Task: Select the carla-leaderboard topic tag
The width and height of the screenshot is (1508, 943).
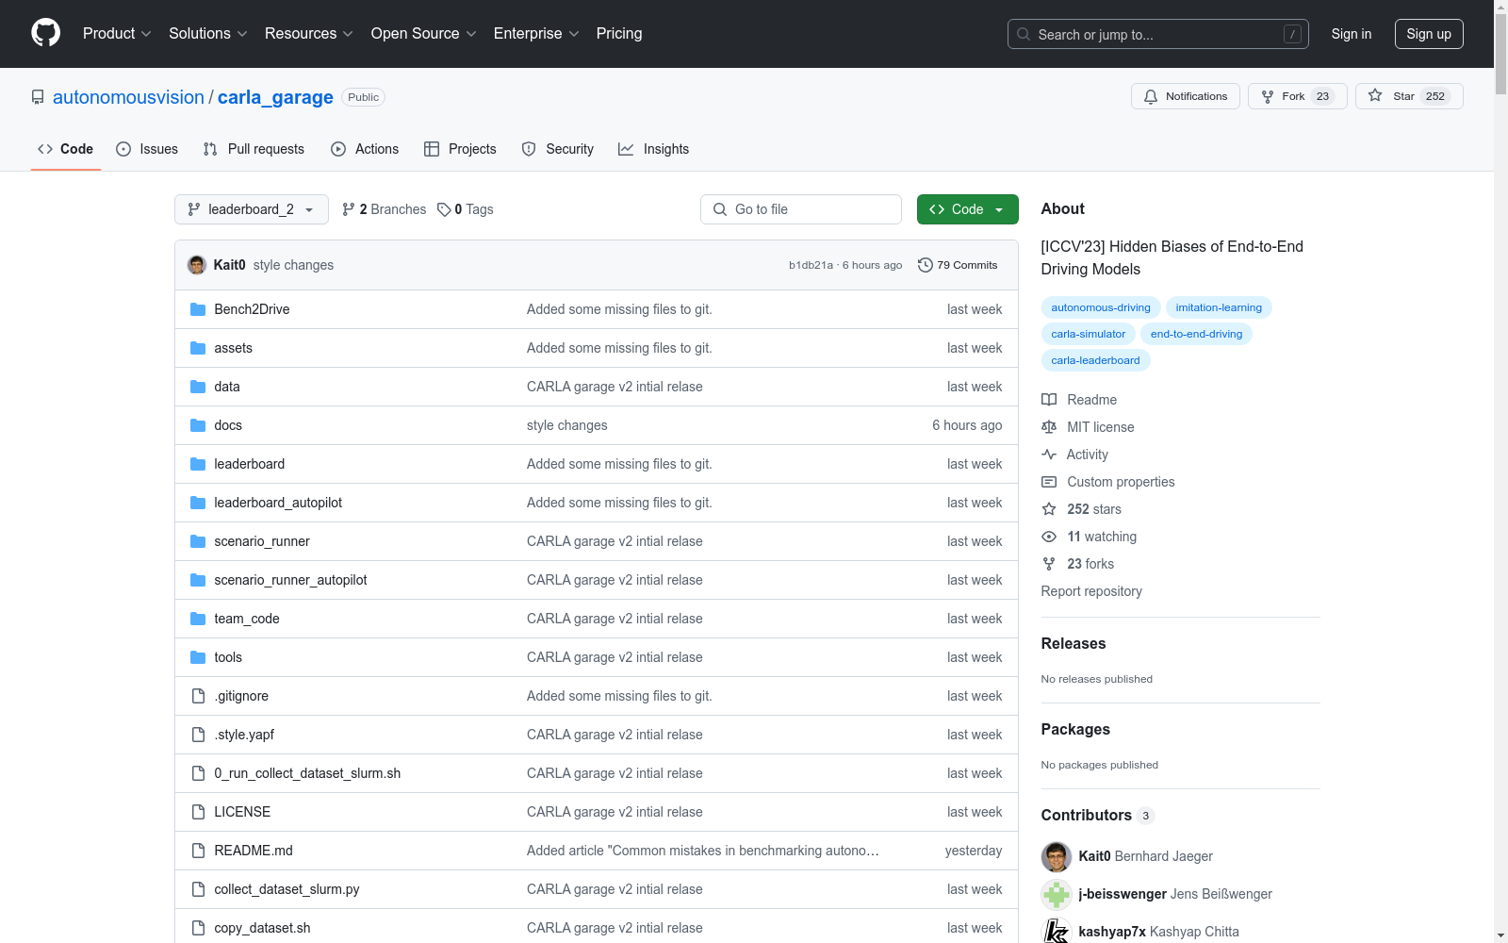Action: (1095, 360)
